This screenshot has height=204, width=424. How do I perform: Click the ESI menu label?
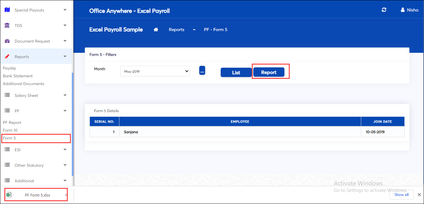tap(17, 150)
